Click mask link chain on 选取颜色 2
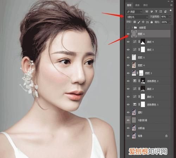 click(x=139, y=81)
